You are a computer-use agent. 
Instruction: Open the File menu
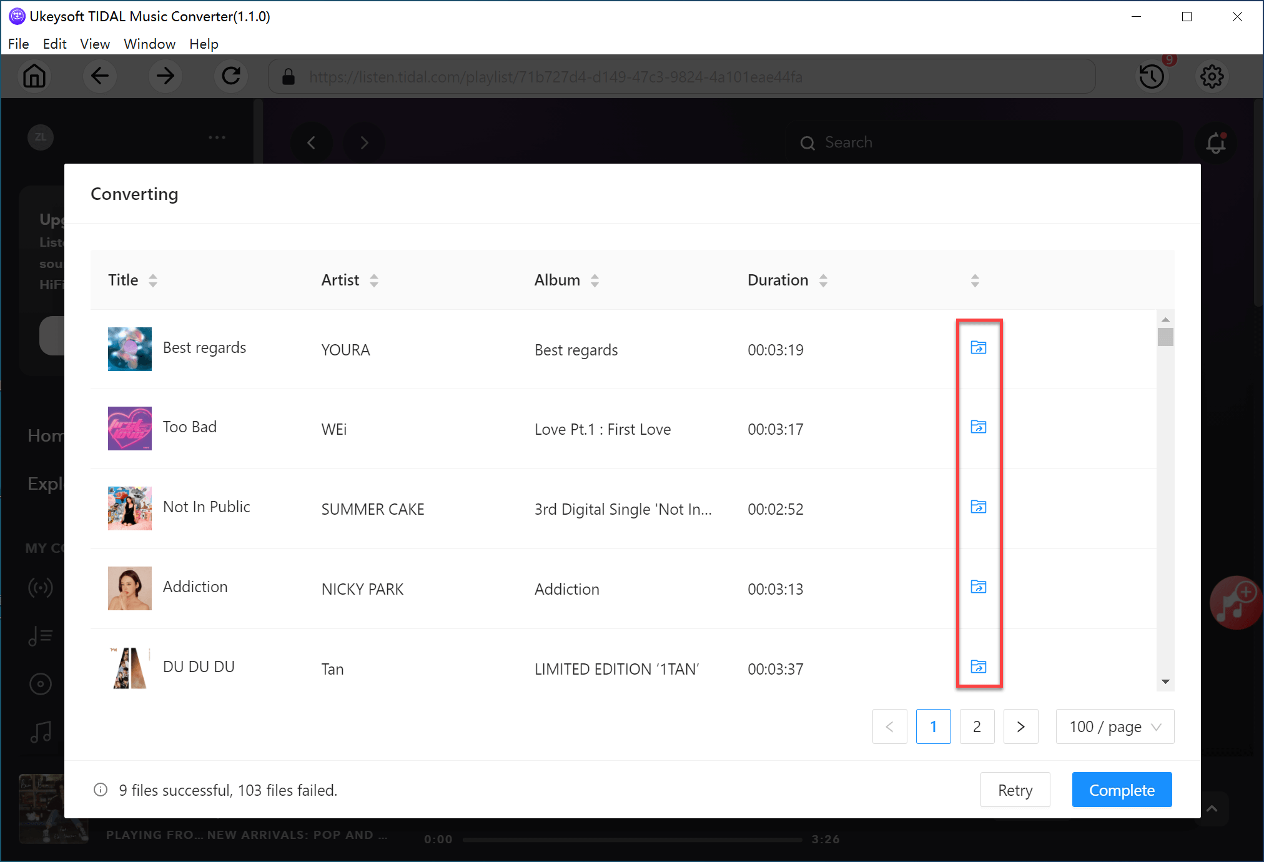click(x=17, y=43)
